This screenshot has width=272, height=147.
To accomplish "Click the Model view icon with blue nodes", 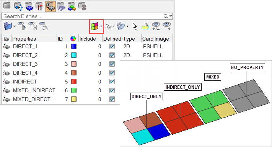I will click(18, 7).
